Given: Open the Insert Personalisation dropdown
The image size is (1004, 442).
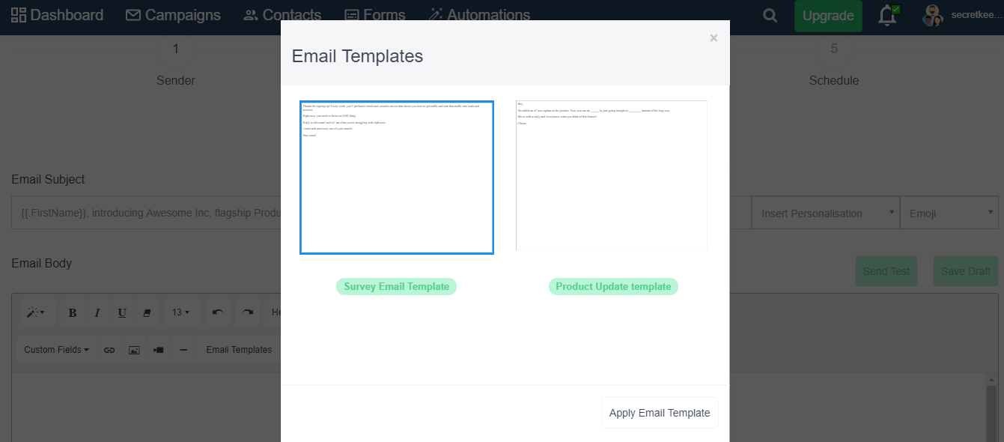Looking at the screenshot, I should 825,214.
